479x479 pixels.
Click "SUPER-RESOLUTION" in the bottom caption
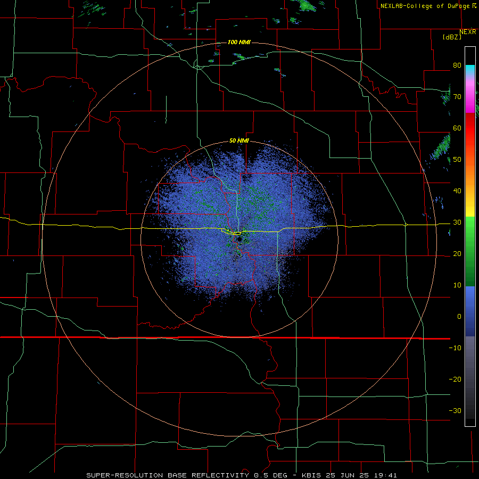[125, 475]
